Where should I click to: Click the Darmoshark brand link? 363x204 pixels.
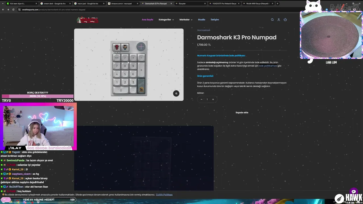pyautogui.click(x=204, y=30)
